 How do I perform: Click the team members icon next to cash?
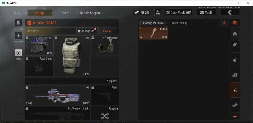[157, 13]
